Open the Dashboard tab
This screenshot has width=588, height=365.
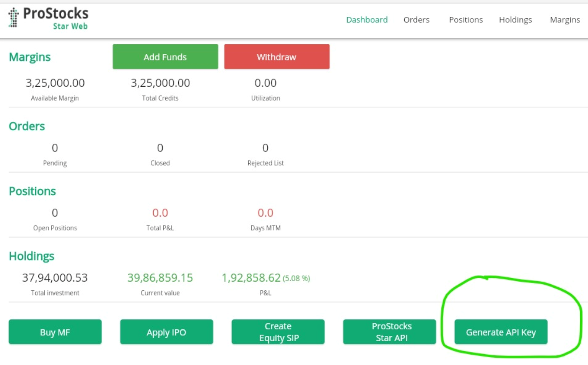[367, 20]
